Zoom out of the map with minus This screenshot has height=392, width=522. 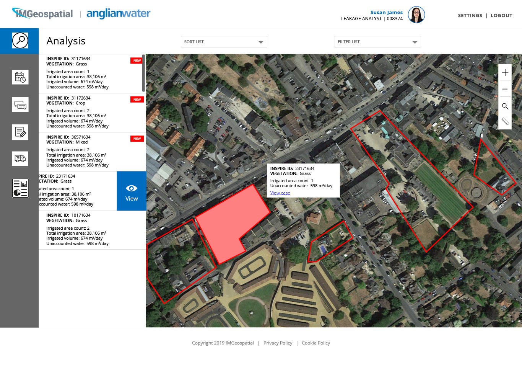pos(505,89)
